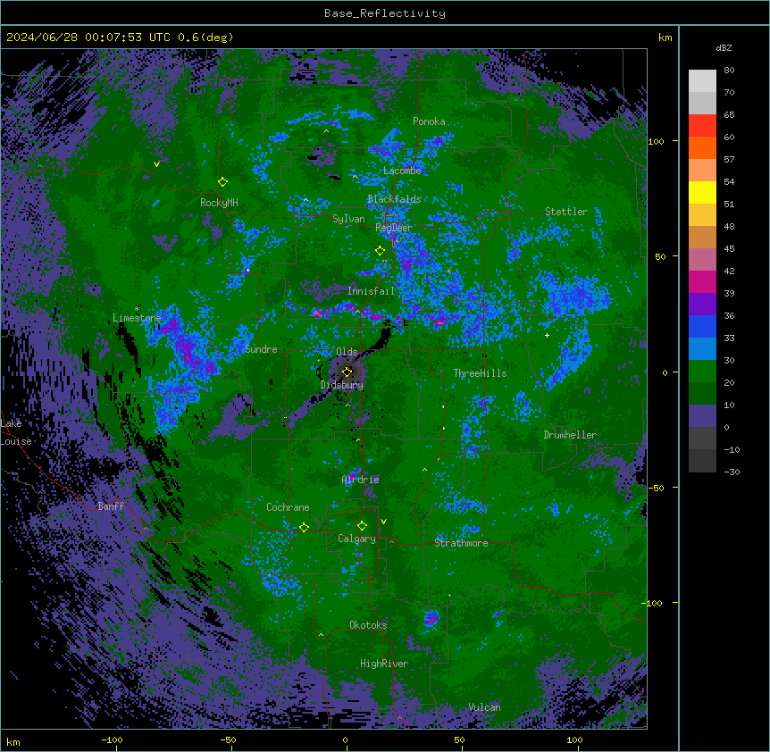Viewport: 770px width, 752px height.
Task: Select the orange 57-60 dBZ legend swatch
Action: (x=702, y=148)
